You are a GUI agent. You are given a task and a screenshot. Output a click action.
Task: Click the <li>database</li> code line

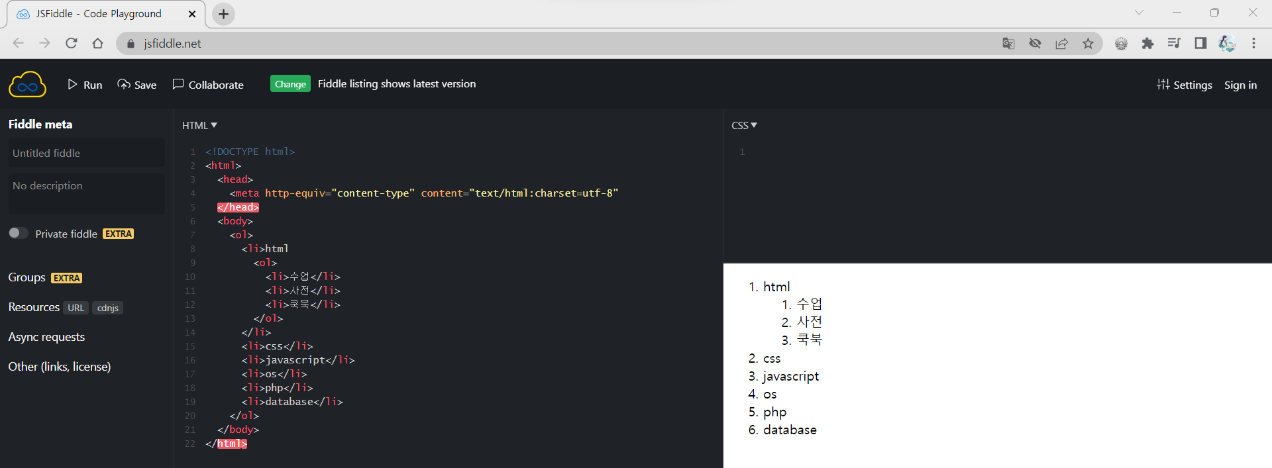[x=292, y=402]
